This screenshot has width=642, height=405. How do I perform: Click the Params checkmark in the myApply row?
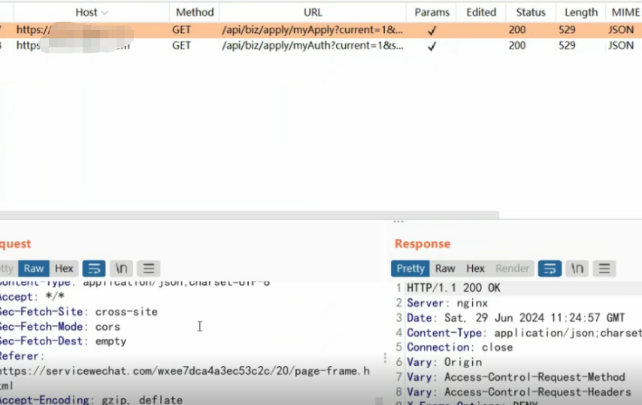432,31
